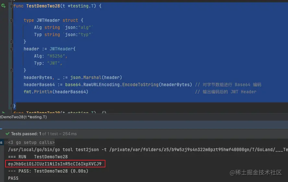The height and width of the screenshot is (182, 288).
Task: Select the eyJhbGciOiJIUzI1NiIs base64 output line
Action: tap(55, 164)
